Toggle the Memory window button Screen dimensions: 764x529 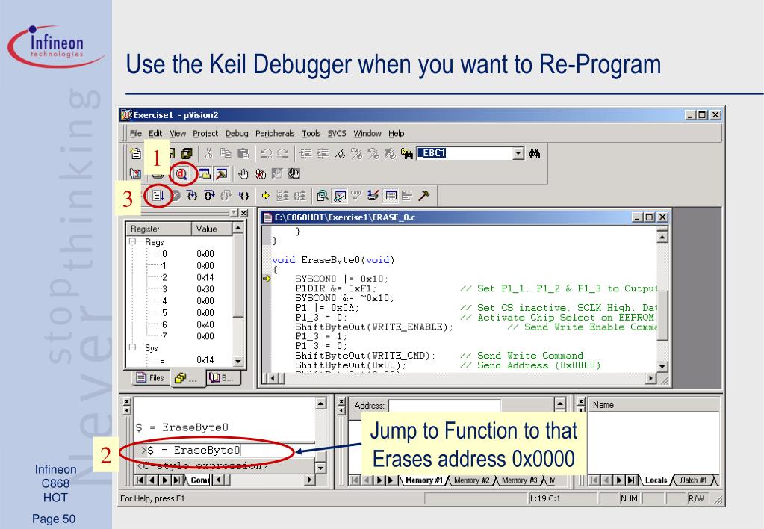(391, 196)
